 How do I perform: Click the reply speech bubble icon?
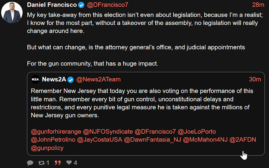point(30,163)
